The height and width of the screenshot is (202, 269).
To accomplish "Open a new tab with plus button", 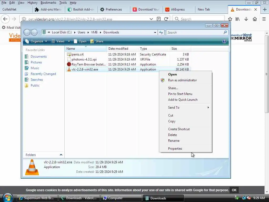I will 265,9.
